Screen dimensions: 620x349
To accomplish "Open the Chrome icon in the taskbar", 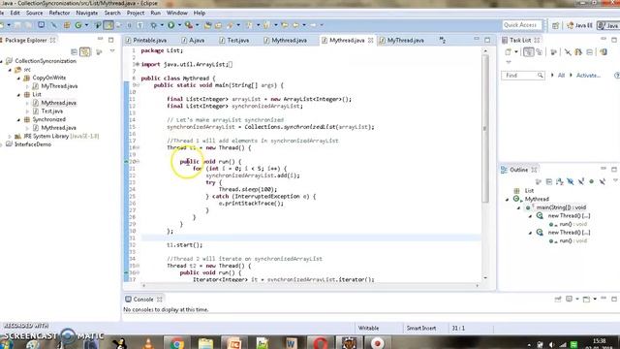I will tap(176, 343).
